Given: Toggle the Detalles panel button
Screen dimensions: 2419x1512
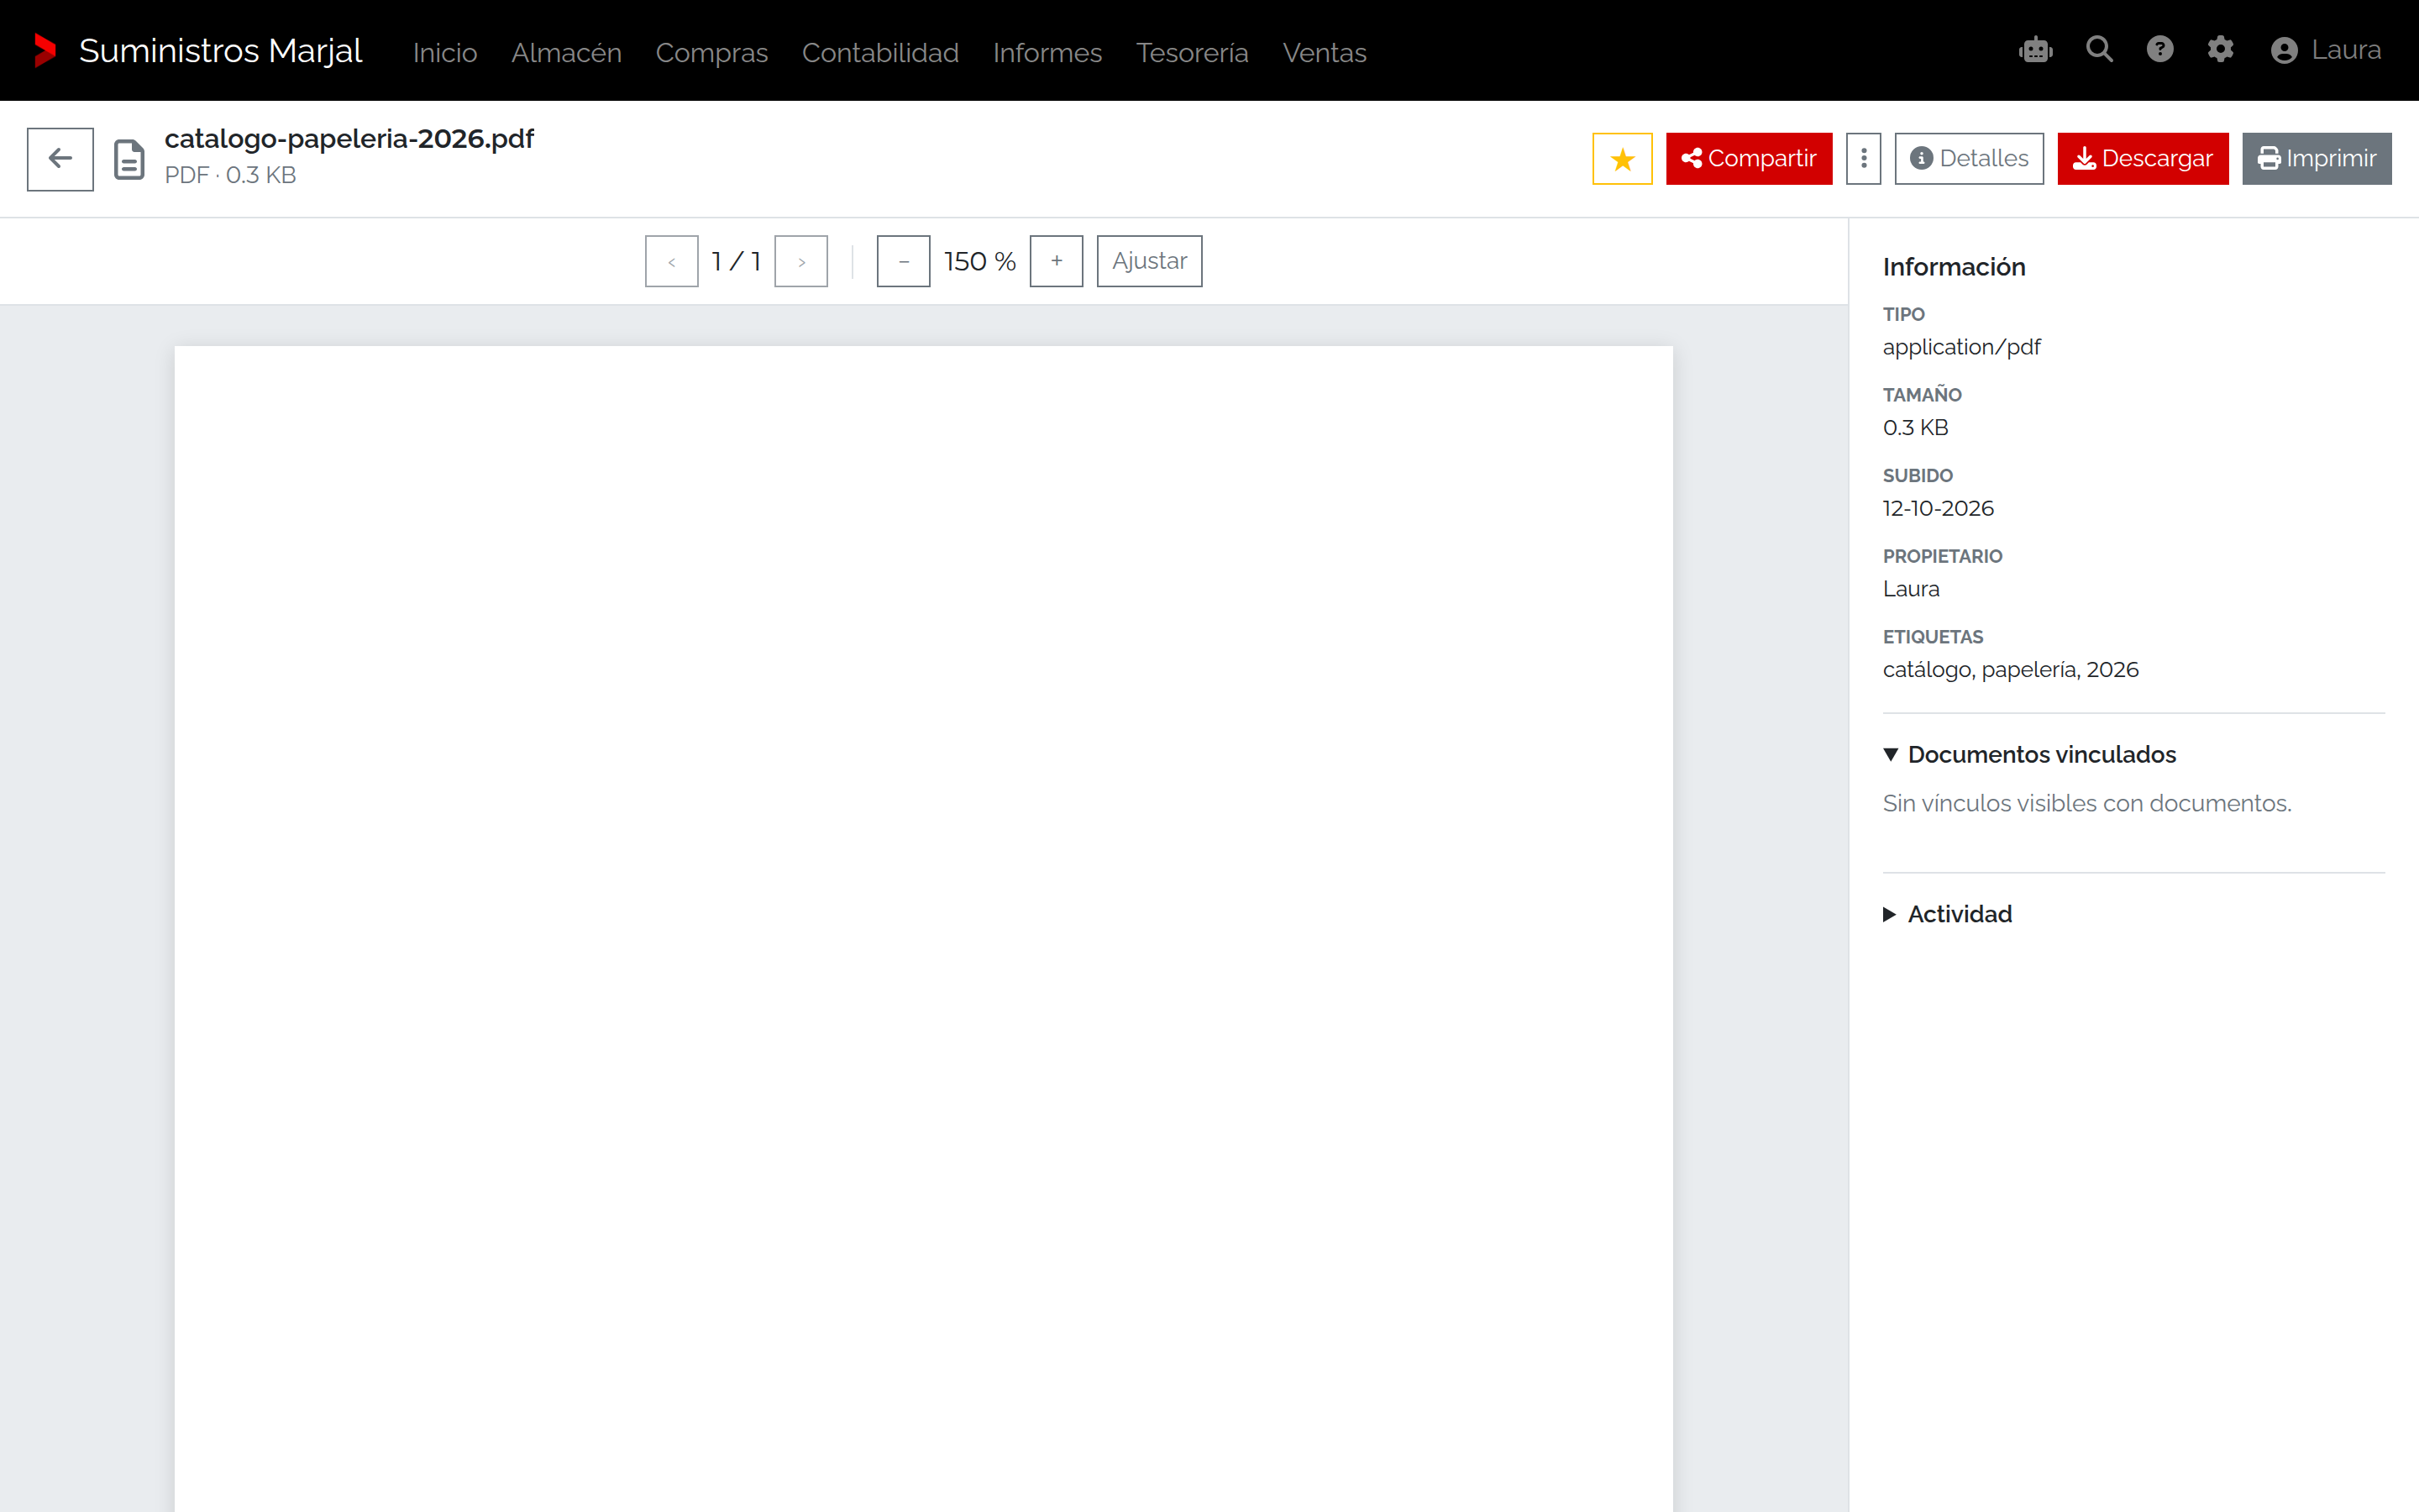Looking at the screenshot, I should tap(1968, 159).
